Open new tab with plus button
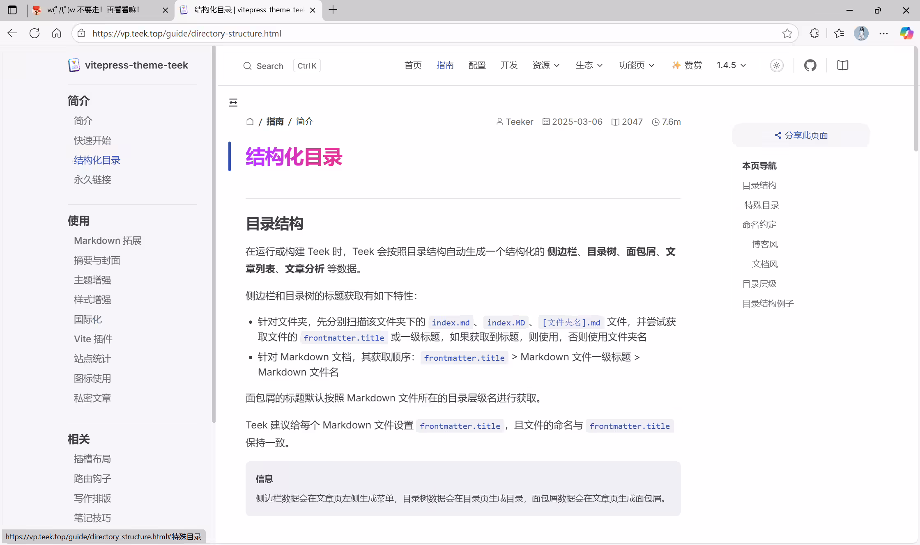The height and width of the screenshot is (545, 920). (333, 10)
